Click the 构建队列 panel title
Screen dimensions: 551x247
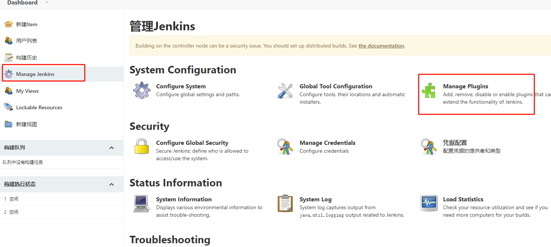point(15,148)
